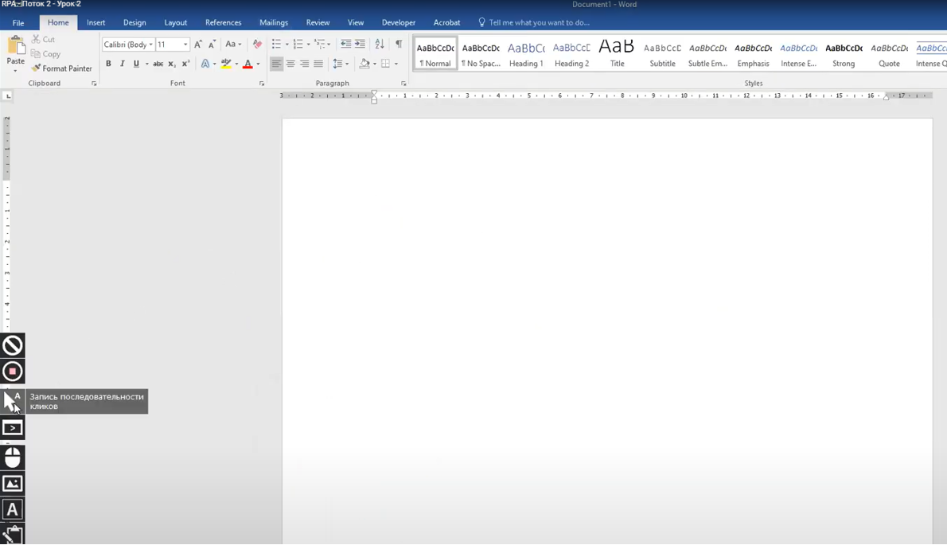Click the Clear All Formatting eraser icon
The width and height of the screenshot is (947, 545).
(x=257, y=45)
